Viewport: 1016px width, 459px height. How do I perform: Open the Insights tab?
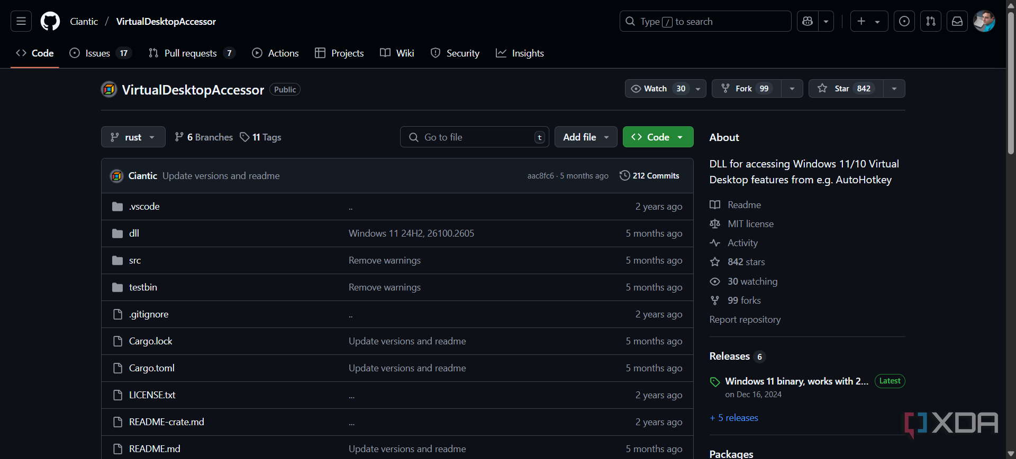520,53
